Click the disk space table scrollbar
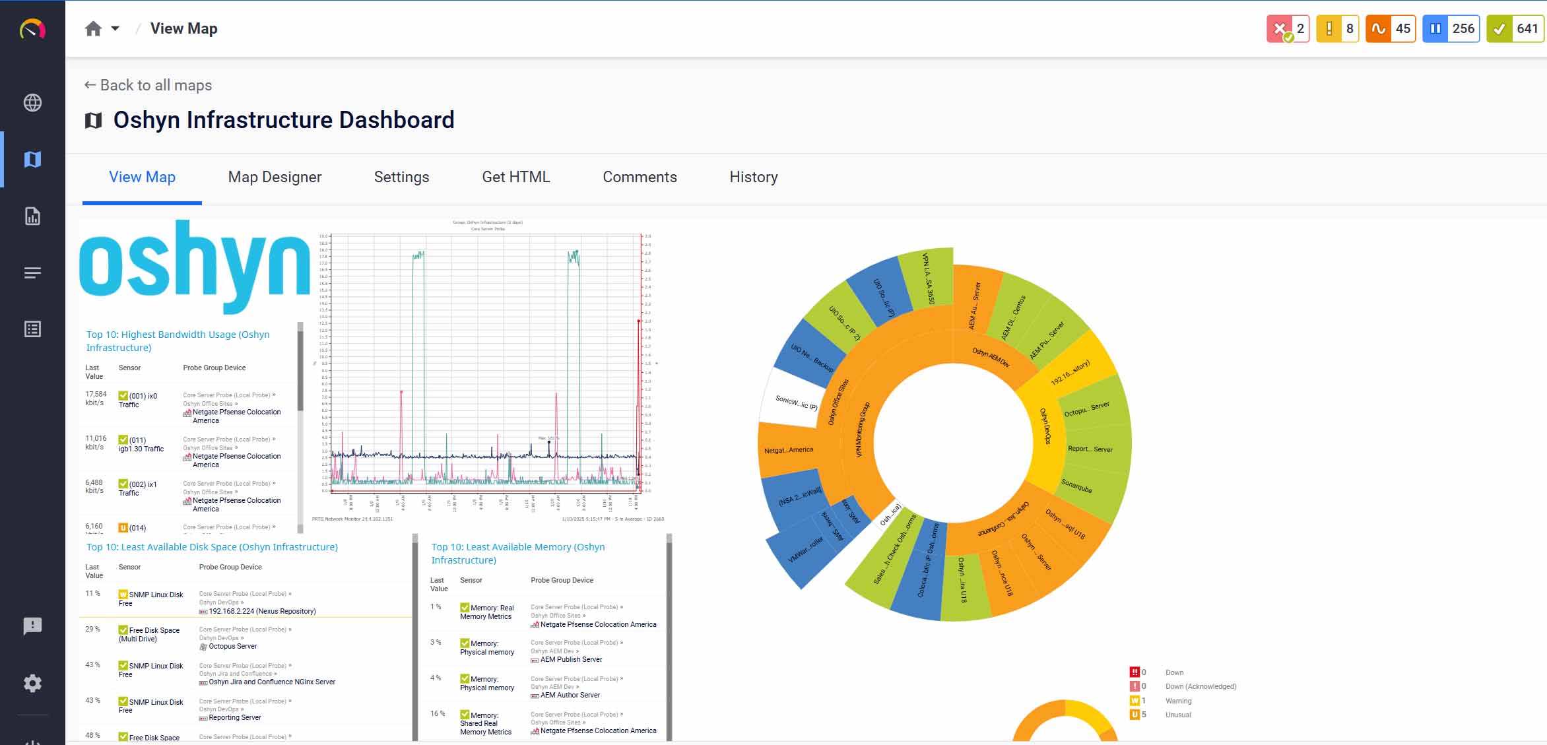Image resolution: width=1547 pixels, height=745 pixels. (x=415, y=637)
